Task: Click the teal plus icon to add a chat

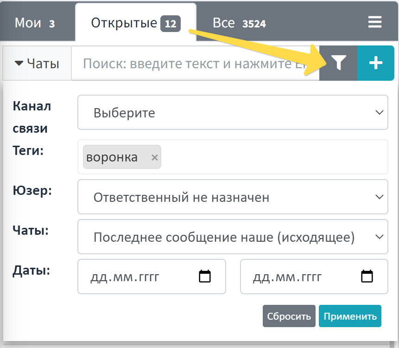Action: click(376, 63)
